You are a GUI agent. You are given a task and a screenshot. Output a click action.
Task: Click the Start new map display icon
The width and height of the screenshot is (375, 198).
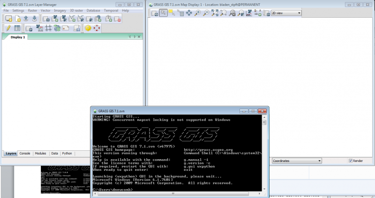[x=8, y=19]
